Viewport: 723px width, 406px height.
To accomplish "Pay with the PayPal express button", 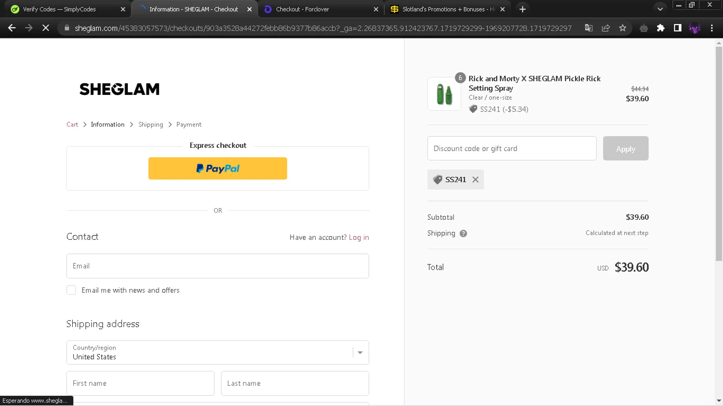I will [218, 169].
